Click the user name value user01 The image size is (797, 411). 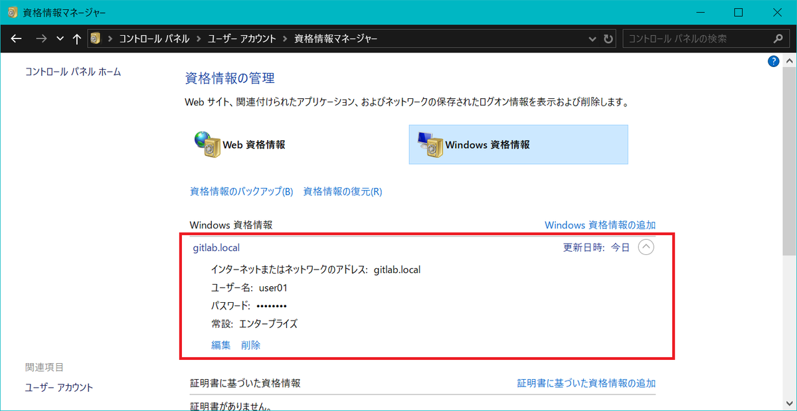(273, 288)
